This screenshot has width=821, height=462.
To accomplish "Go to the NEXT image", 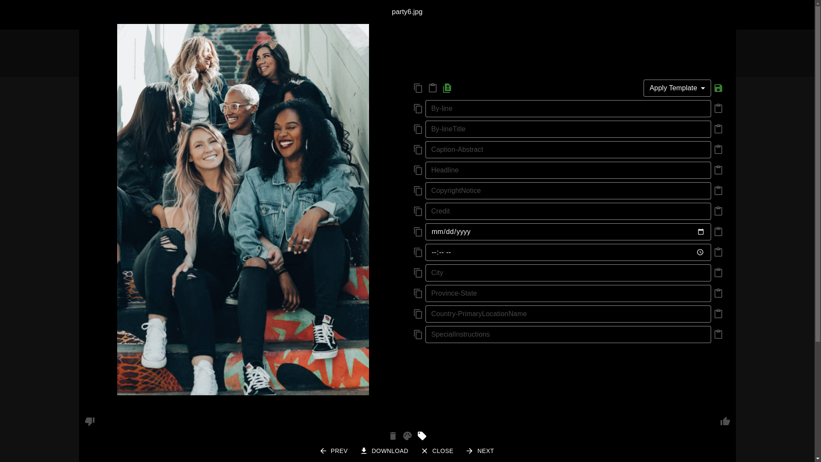I will tap(480, 451).
